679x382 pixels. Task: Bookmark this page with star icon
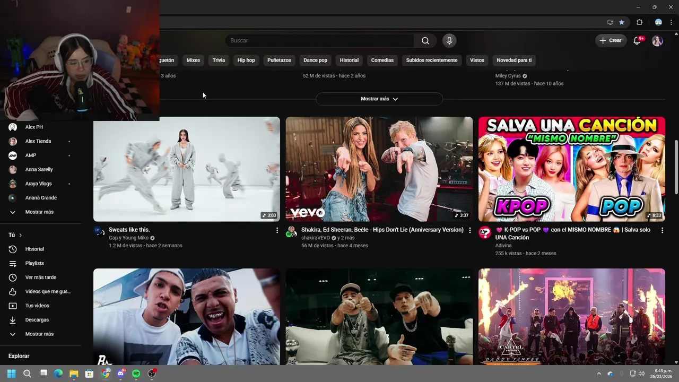[x=622, y=22]
